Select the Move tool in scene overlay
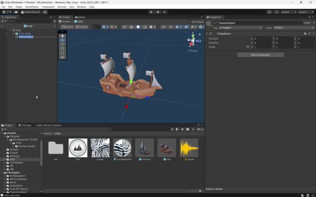316x197 pixels. (x=63, y=40)
